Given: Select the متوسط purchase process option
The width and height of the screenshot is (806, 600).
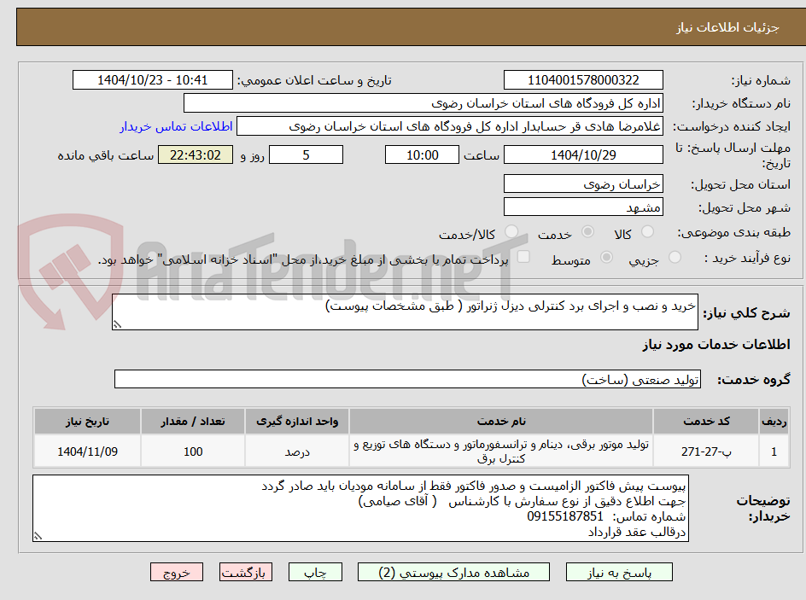Looking at the screenshot, I should pyautogui.click(x=607, y=258).
